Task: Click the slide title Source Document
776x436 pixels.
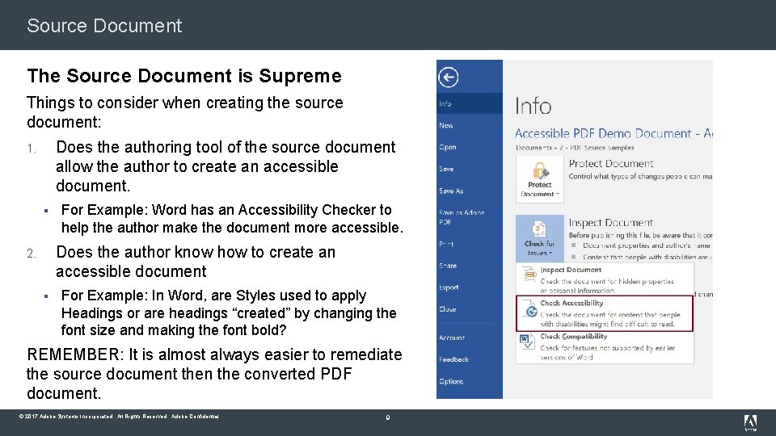Action: click(104, 26)
